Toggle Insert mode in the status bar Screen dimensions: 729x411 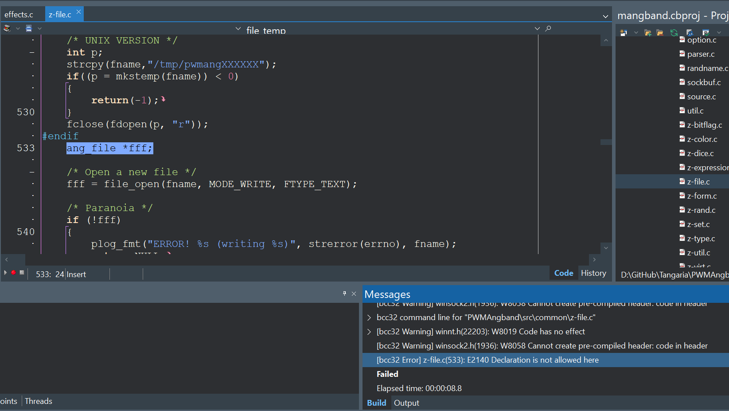coord(76,274)
